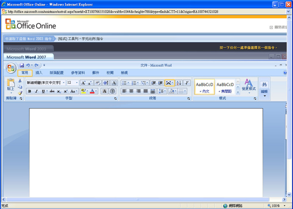Viewport: 293px width, 209px height.
Task: Open line spacing dropdown
Action: (162, 91)
